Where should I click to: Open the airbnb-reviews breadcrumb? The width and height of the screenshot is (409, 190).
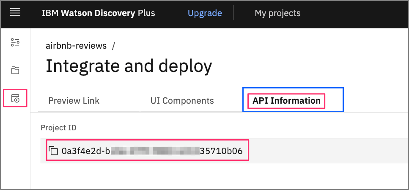point(76,46)
